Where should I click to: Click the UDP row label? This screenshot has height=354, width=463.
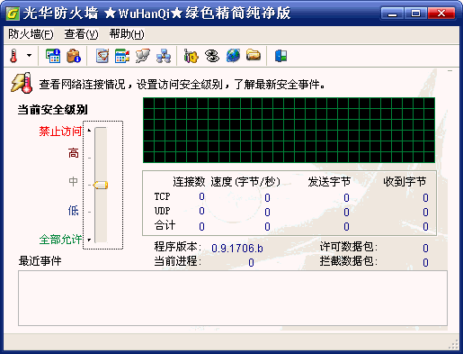(162, 211)
